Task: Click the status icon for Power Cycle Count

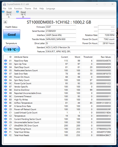Action: (x=6, y=83)
